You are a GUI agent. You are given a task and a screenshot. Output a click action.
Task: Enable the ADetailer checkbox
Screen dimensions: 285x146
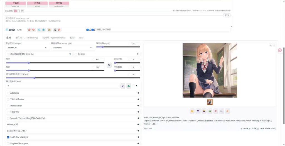pyautogui.click(x=8, y=93)
